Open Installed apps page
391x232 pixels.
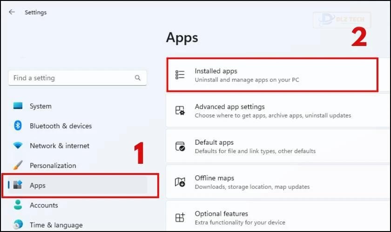[x=272, y=75]
